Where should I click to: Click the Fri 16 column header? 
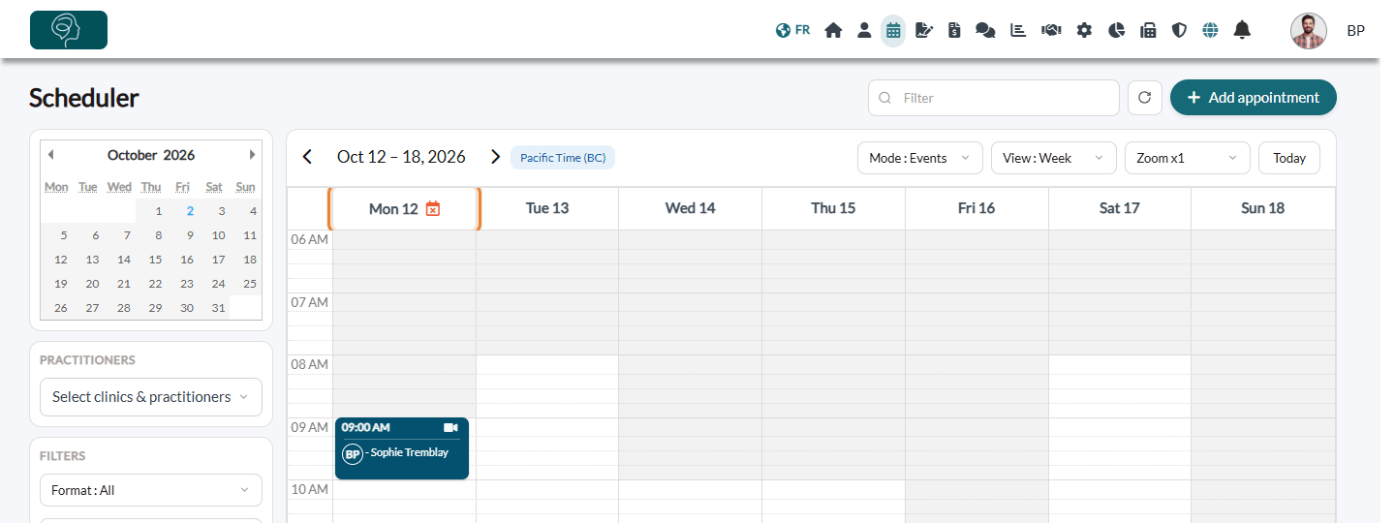tap(976, 208)
